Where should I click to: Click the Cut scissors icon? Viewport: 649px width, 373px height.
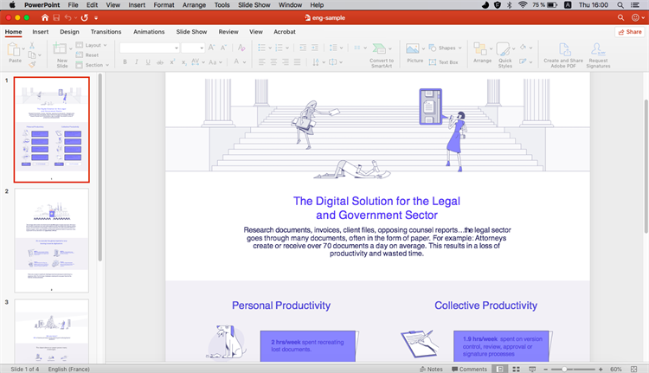coord(32,46)
